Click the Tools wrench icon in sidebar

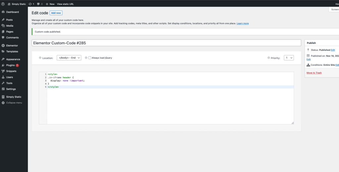(3, 83)
